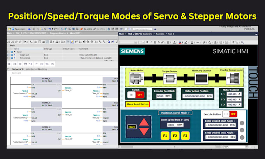Image resolution: width=265 pixels, height=159 pixels.
Task: Collapse Network 9 Motor Current Monitoring
Action: click(x=8, y=69)
